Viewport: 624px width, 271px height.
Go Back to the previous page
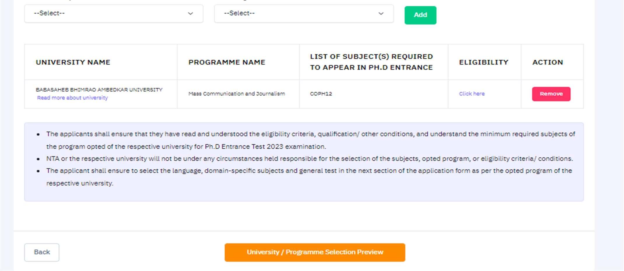(42, 252)
